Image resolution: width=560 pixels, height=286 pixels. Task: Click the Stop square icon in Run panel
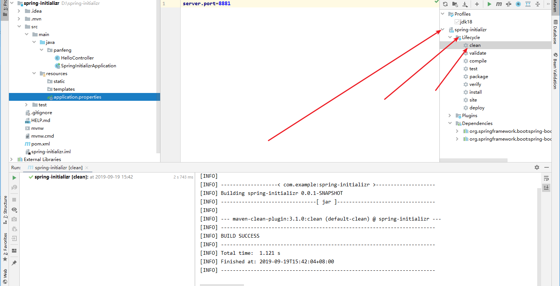(14, 200)
